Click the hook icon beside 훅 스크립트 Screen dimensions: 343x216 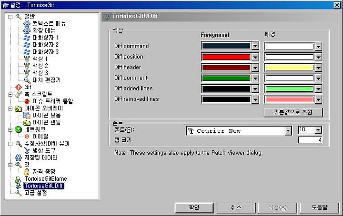(19, 94)
